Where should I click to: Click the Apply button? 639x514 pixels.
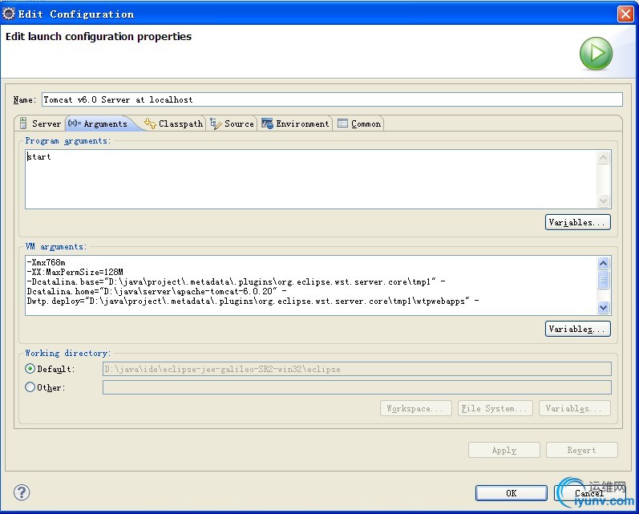(x=504, y=450)
